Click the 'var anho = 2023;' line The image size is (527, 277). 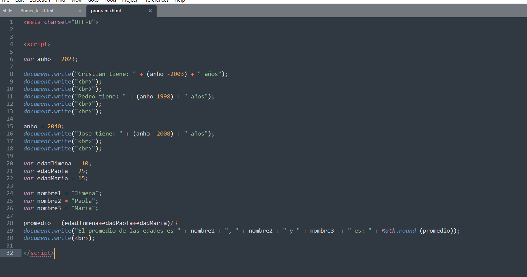click(x=51, y=59)
